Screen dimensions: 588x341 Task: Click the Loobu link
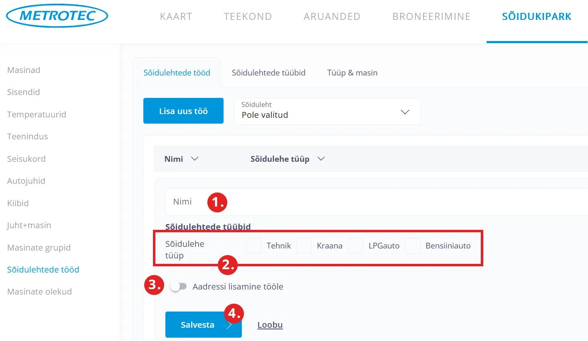point(270,325)
